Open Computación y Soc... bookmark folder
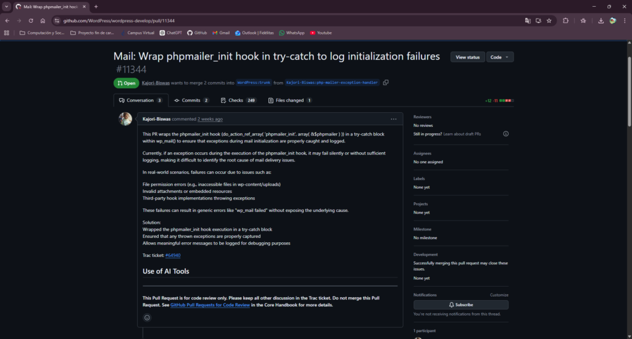 [x=42, y=33]
